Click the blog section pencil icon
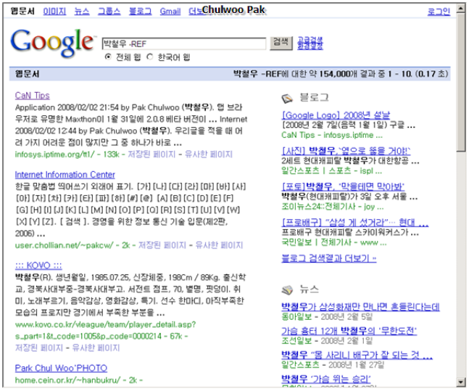 [287, 98]
